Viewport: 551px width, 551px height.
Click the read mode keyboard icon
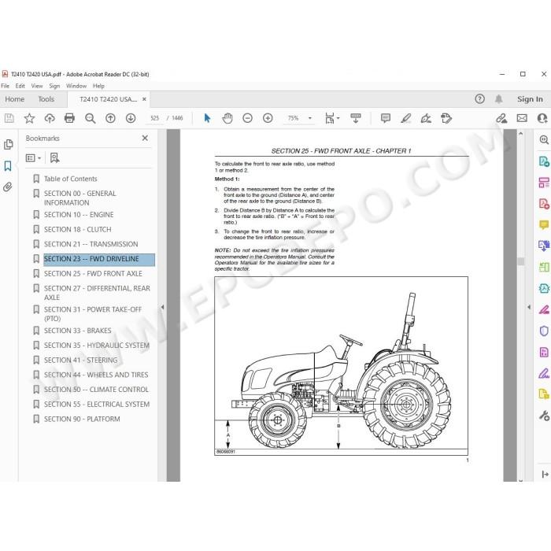pos(356,118)
